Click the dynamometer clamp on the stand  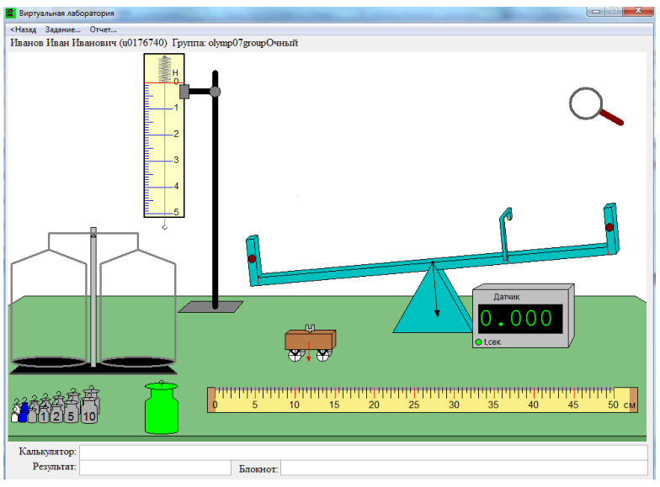point(184,92)
